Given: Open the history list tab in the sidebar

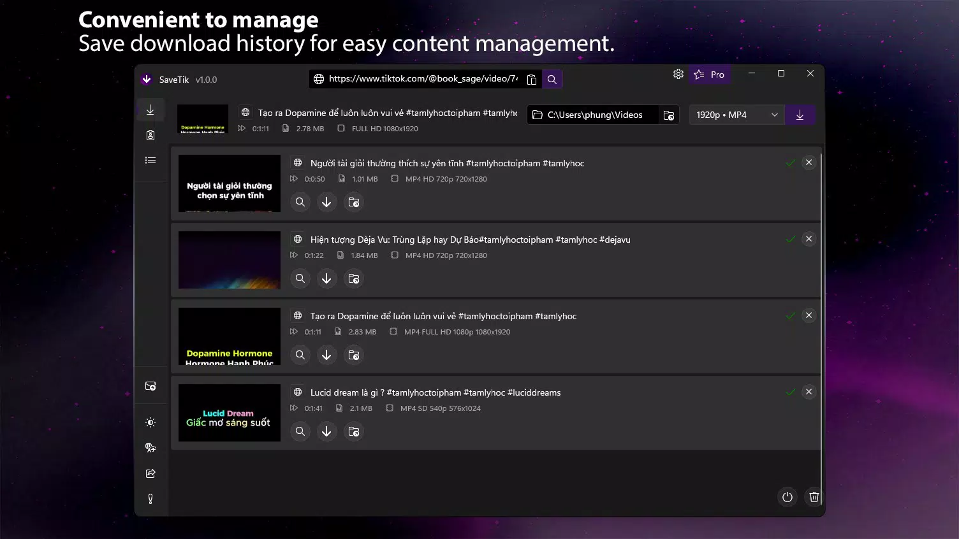Looking at the screenshot, I should click(x=150, y=161).
